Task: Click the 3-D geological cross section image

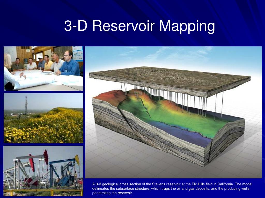Action: tap(173, 112)
